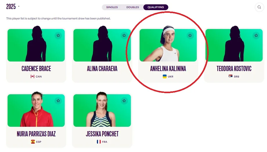Click star icon on Jessika Ponchet card
This screenshot has height=152, width=267.
(x=124, y=101)
